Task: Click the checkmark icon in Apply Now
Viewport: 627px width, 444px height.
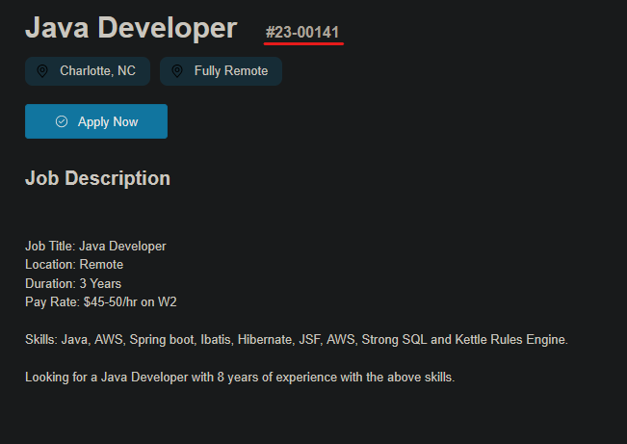Action: pyautogui.click(x=62, y=121)
